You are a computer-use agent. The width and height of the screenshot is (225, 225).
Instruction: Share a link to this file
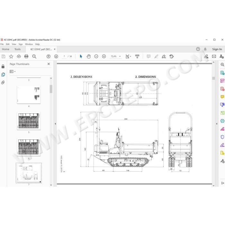[x=206, y=56]
